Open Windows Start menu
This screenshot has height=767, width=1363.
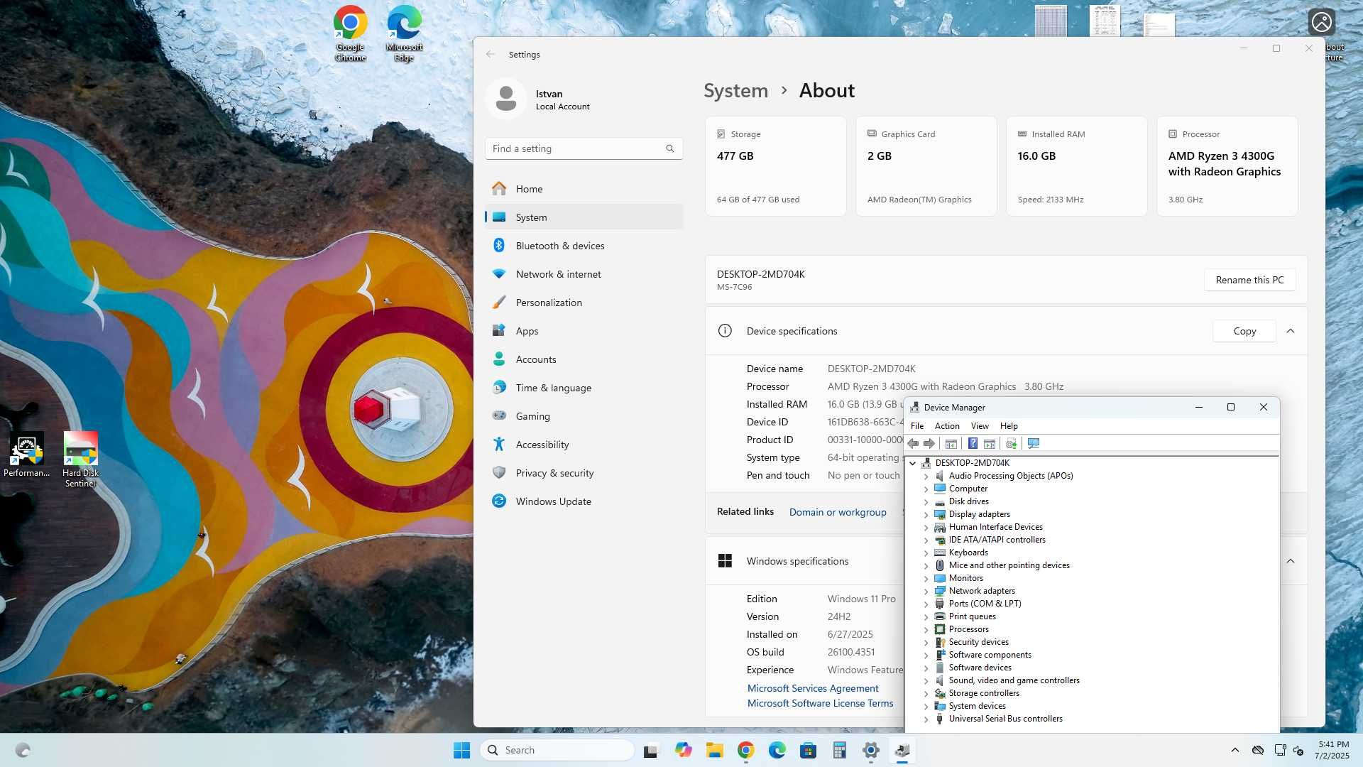point(461,750)
